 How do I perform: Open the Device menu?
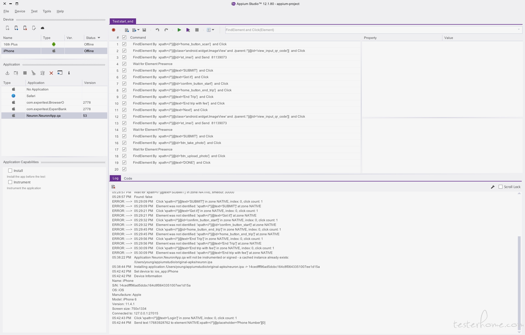tap(20, 11)
